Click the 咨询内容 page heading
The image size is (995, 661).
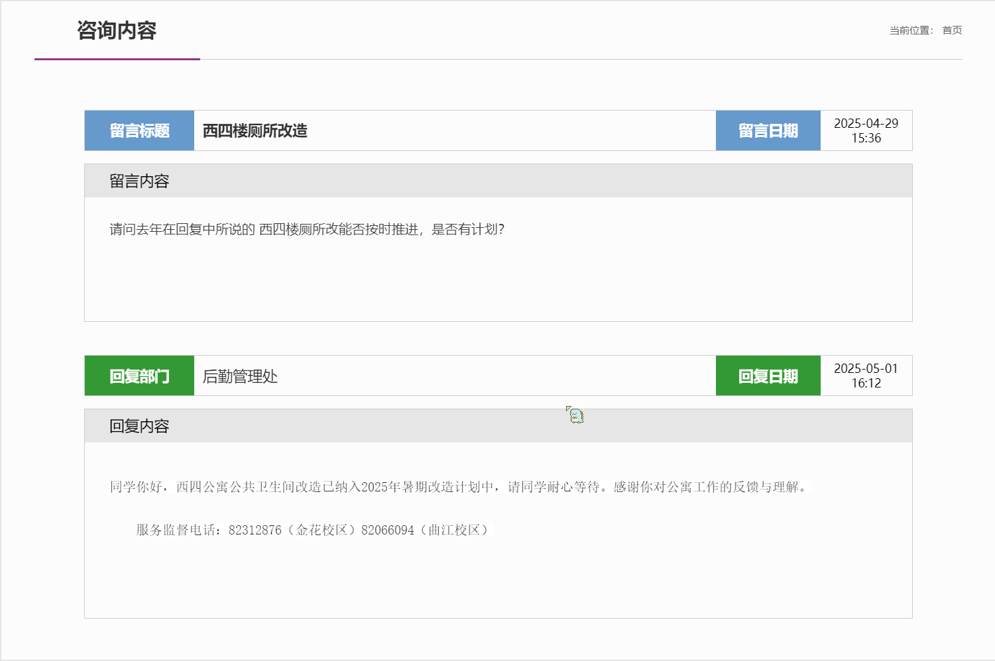point(117,30)
